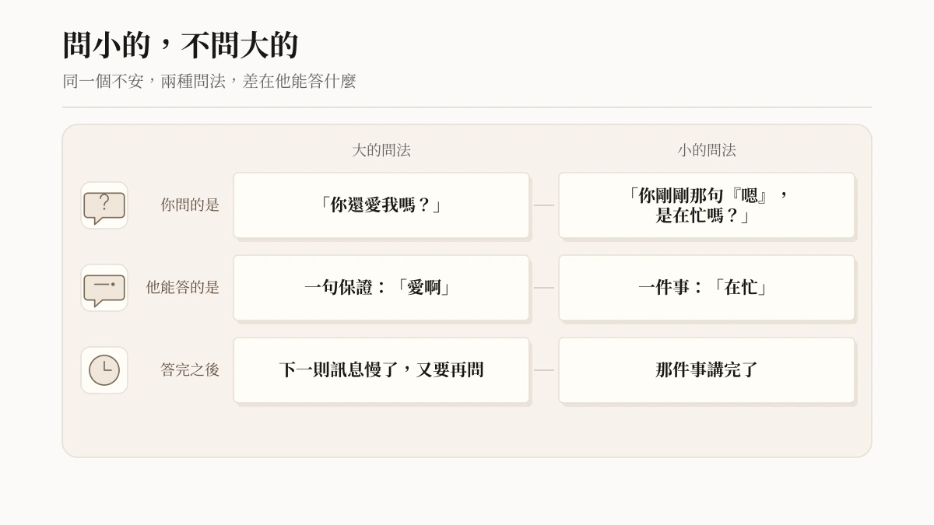
Task: Click the question mark speech bubble icon
Action: pyautogui.click(x=104, y=205)
